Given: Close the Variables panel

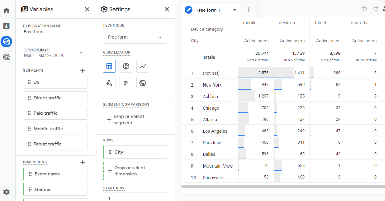Looking at the screenshot, I should (87, 9).
